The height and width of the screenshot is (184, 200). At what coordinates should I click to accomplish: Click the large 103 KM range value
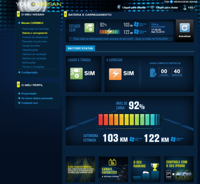pyautogui.click(x=115, y=138)
